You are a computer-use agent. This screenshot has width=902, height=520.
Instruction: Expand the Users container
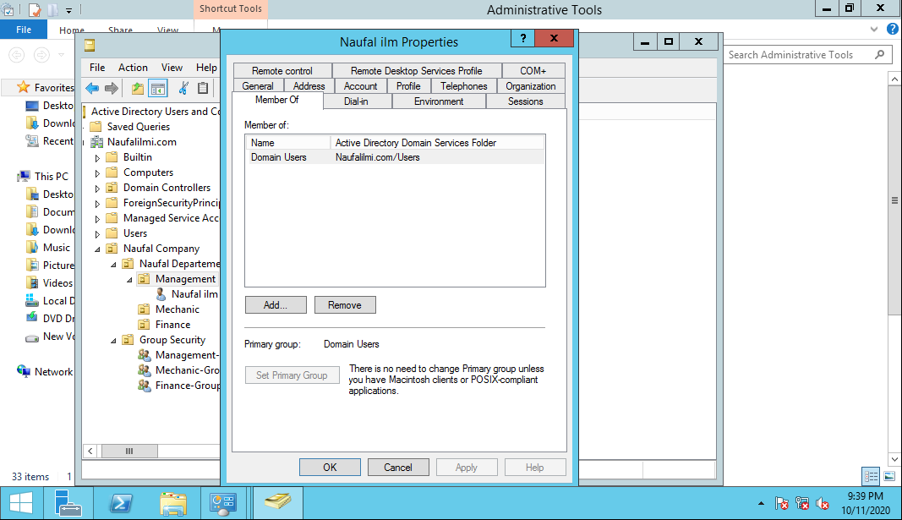97,234
